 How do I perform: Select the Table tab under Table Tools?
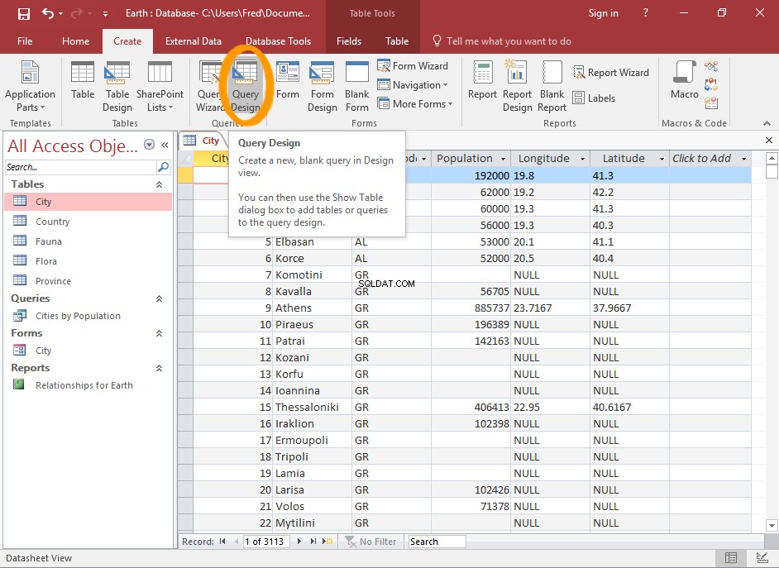397,41
